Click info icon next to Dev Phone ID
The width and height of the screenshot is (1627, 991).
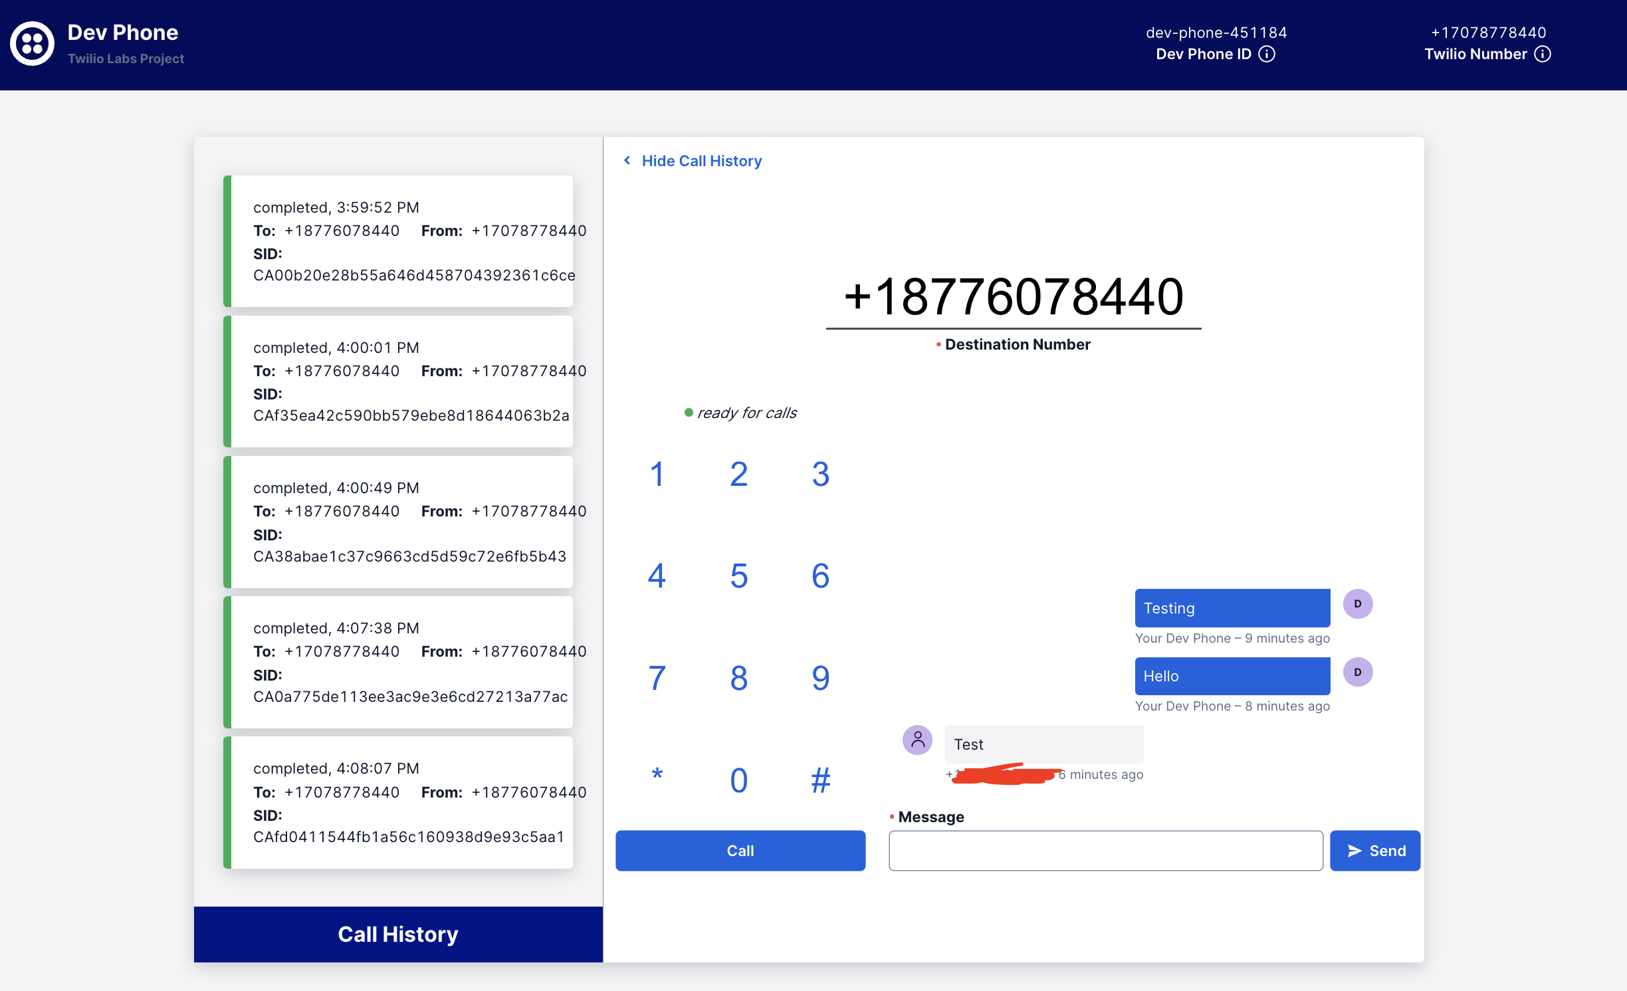(1267, 54)
